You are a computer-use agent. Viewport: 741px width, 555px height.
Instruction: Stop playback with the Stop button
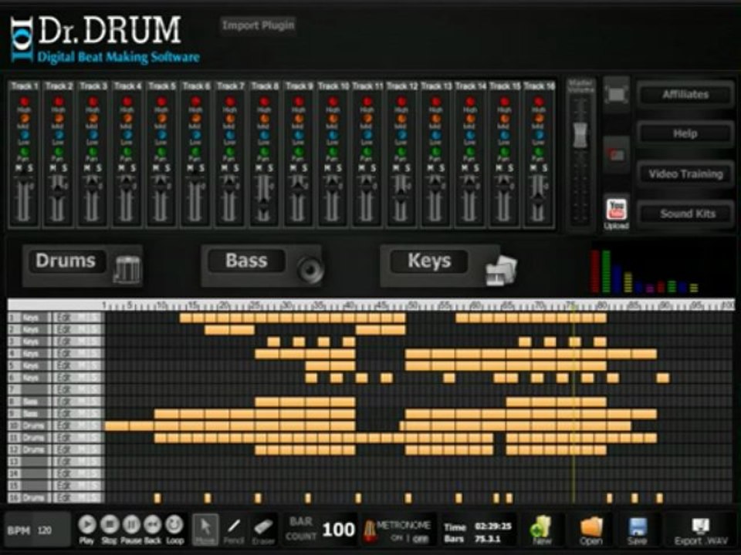(x=110, y=524)
